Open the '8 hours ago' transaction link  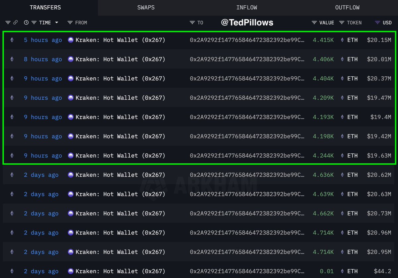[x=43, y=59]
